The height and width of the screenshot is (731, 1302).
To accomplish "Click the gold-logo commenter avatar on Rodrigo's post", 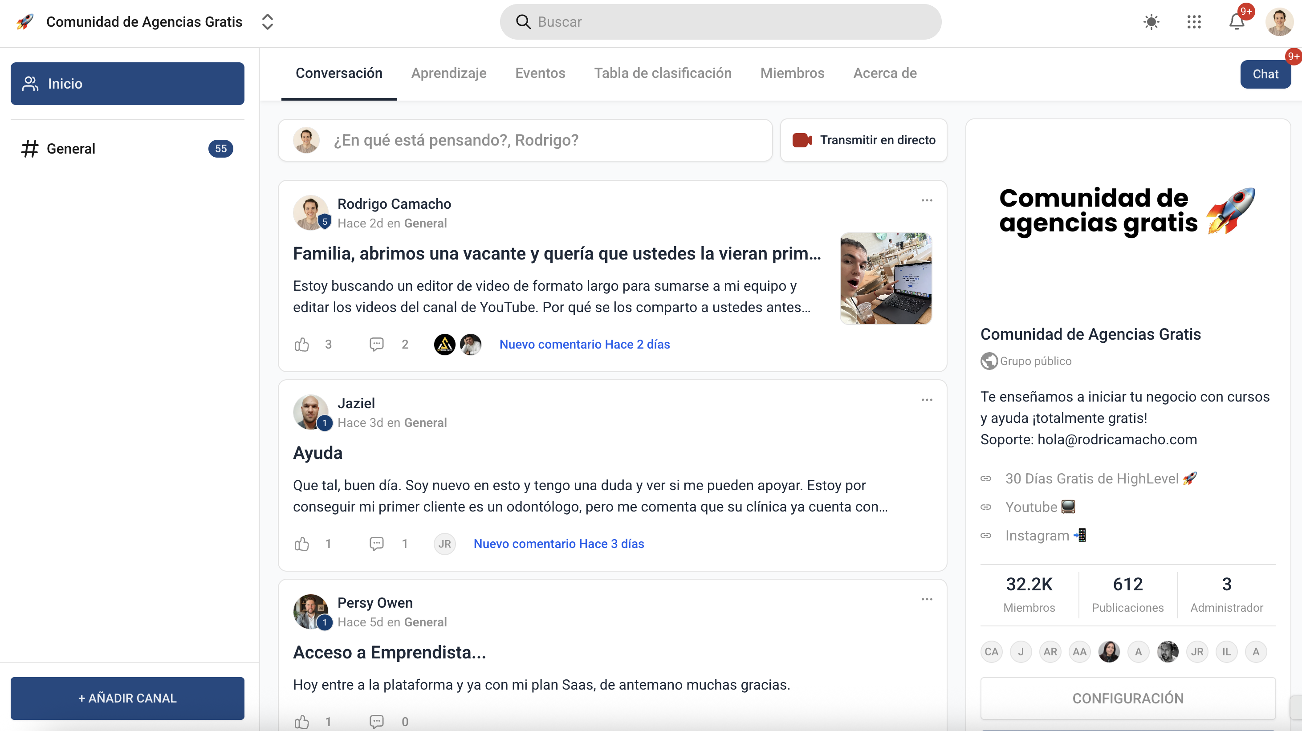I will 444,345.
